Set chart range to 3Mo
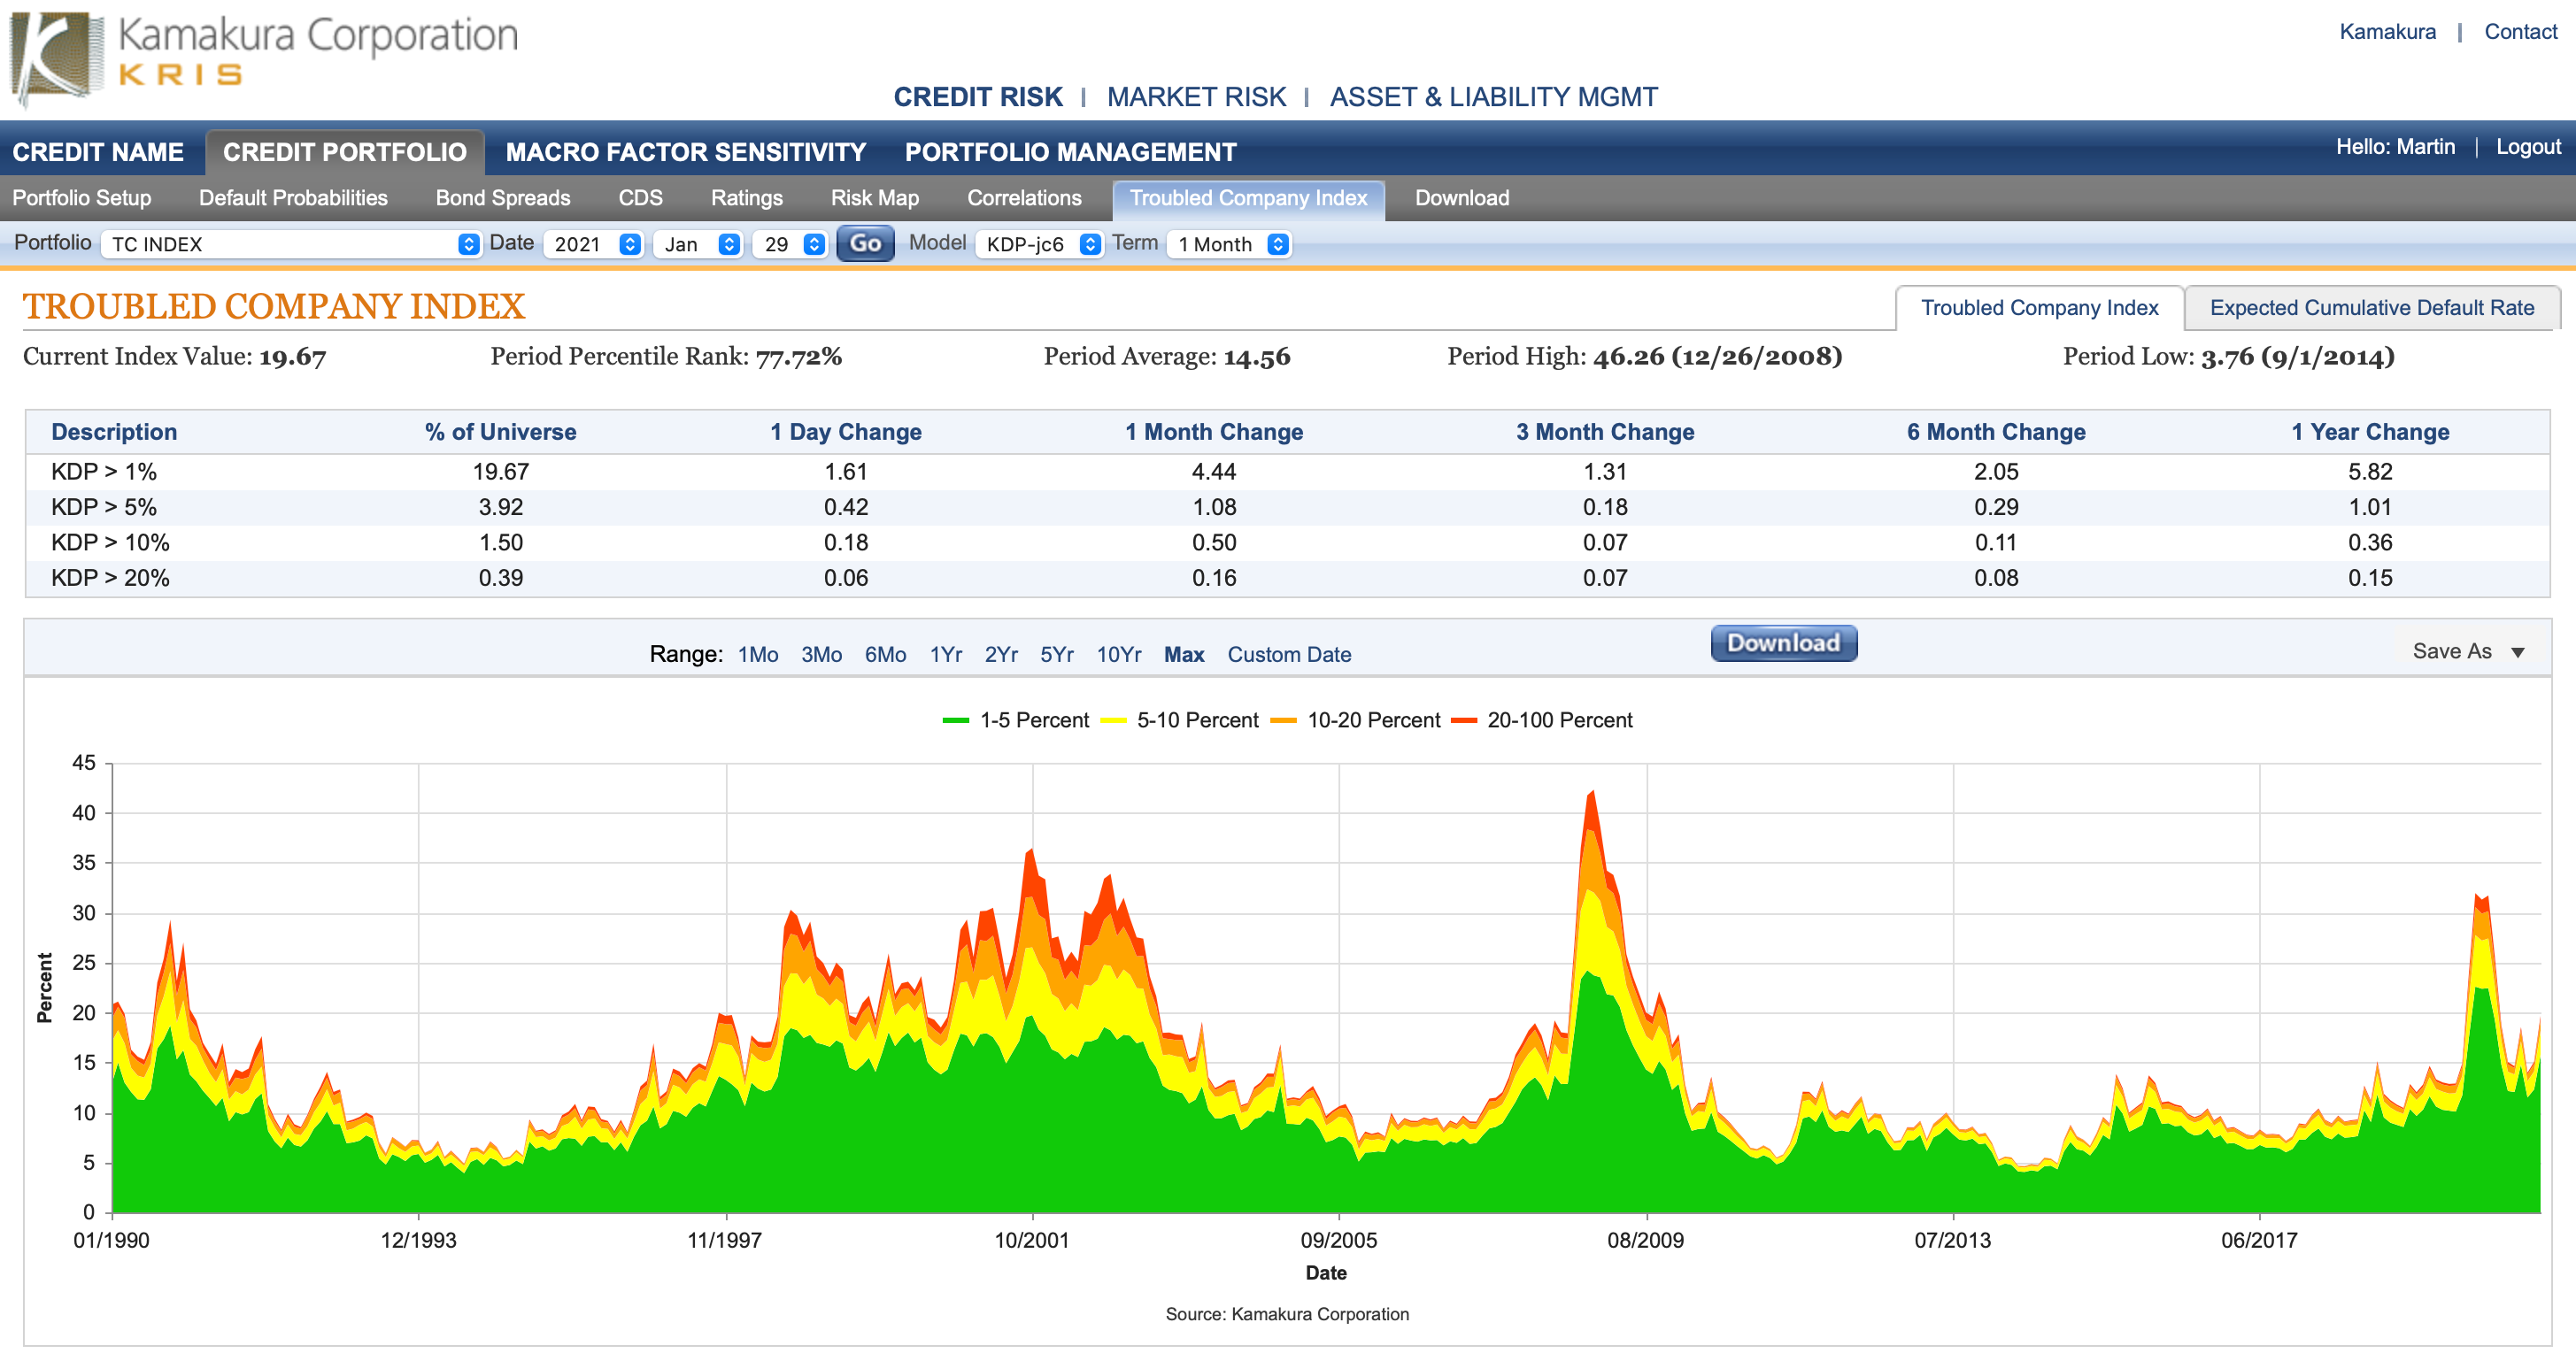Screen dimensions: 2576x1361 (821, 654)
